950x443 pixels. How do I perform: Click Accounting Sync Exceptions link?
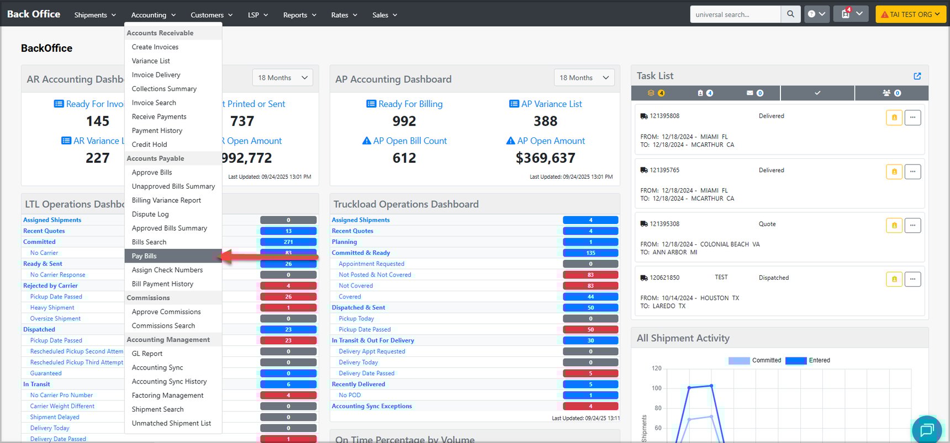[x=372, y=406]
